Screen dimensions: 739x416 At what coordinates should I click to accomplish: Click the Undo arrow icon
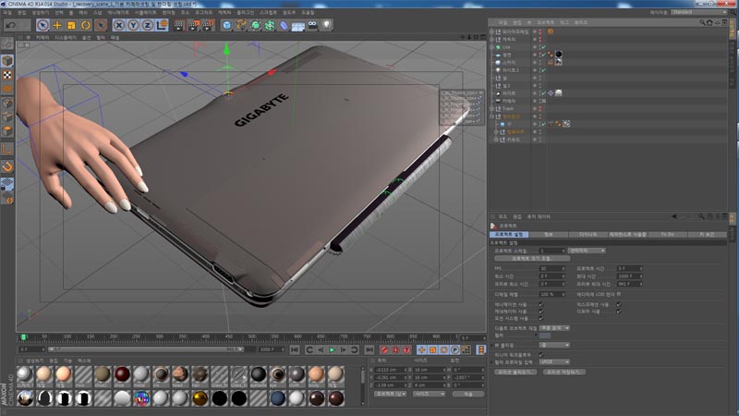point(11,25)
